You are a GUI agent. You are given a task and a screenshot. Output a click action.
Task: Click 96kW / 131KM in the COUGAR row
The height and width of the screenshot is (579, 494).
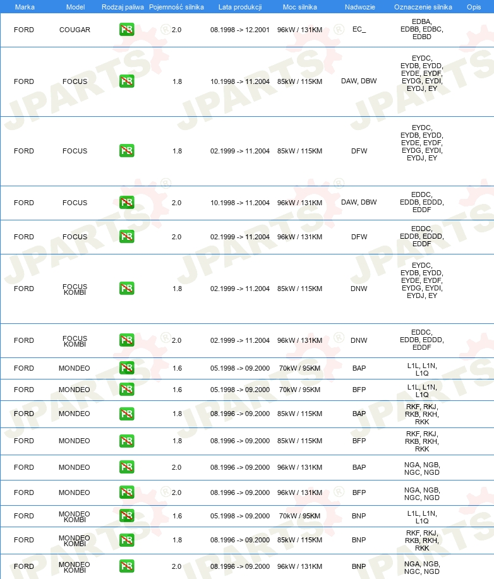[x=299, y=30]
